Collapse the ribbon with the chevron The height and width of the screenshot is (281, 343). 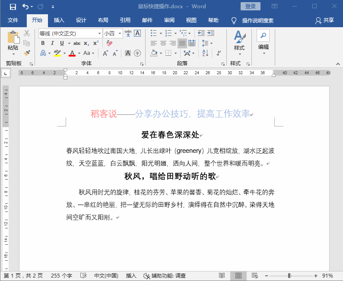point(338,64)
